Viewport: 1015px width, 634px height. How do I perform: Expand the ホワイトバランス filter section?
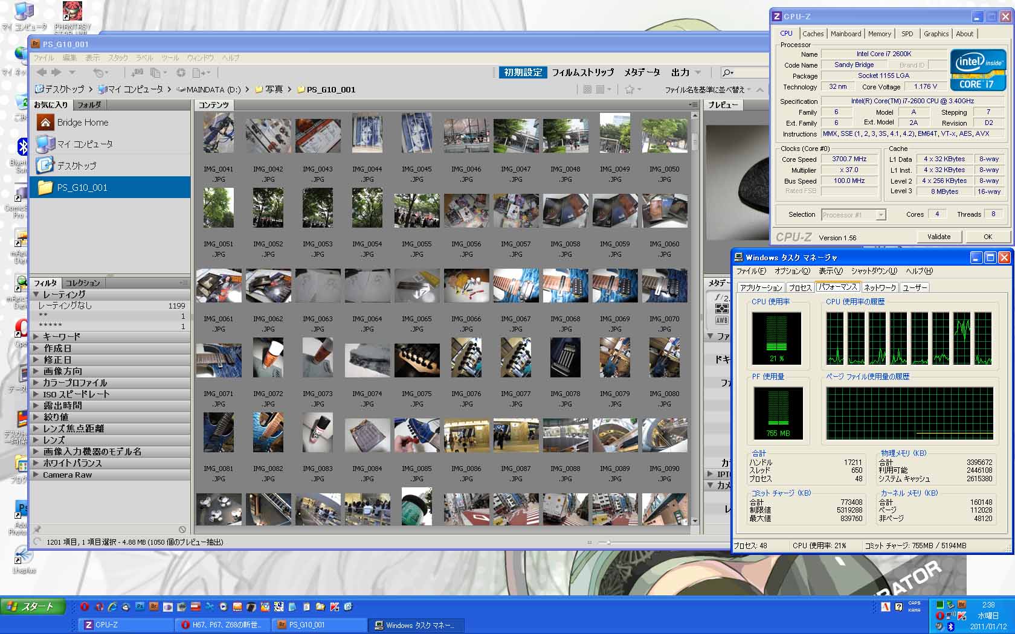(x=36, y=463)
